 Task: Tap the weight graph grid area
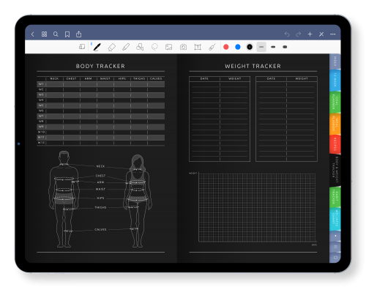click(257, 208)
